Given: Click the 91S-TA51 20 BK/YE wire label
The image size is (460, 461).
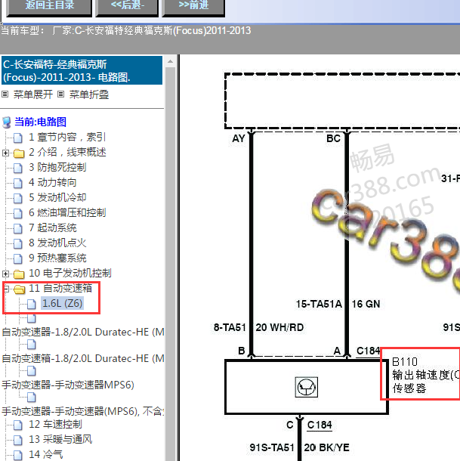Looking at the screenshot, I should [x=300, y=447].
